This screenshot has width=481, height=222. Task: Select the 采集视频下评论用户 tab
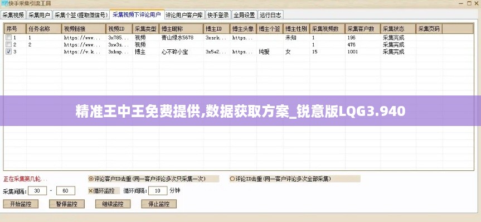(137, 14)
